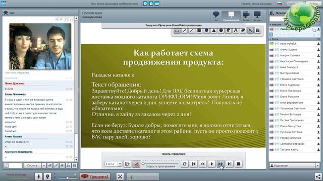Select the pencil drawing tool

pyautogui.click(x=185, y=31)
